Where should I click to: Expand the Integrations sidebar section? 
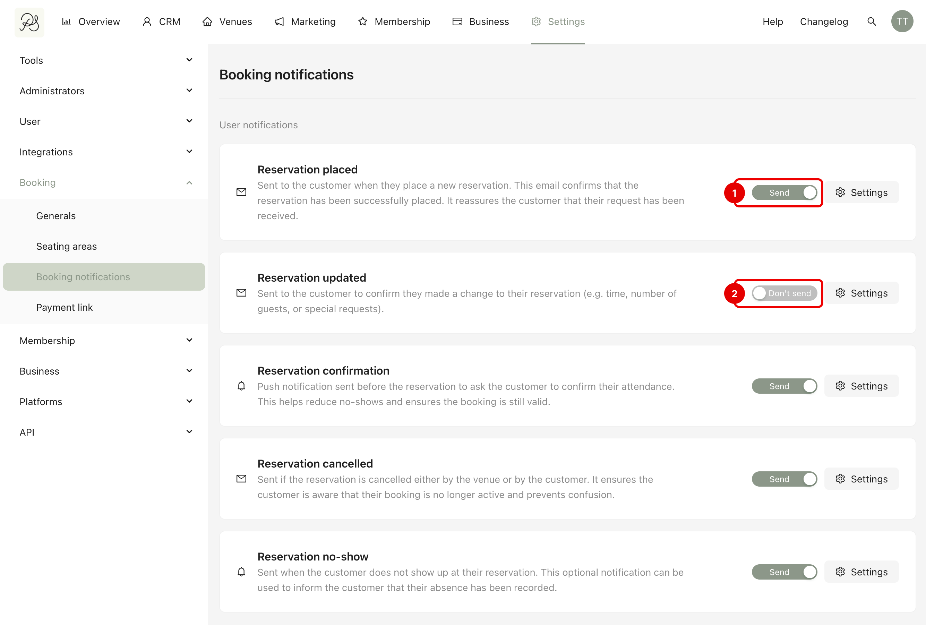tap(105, 152)
